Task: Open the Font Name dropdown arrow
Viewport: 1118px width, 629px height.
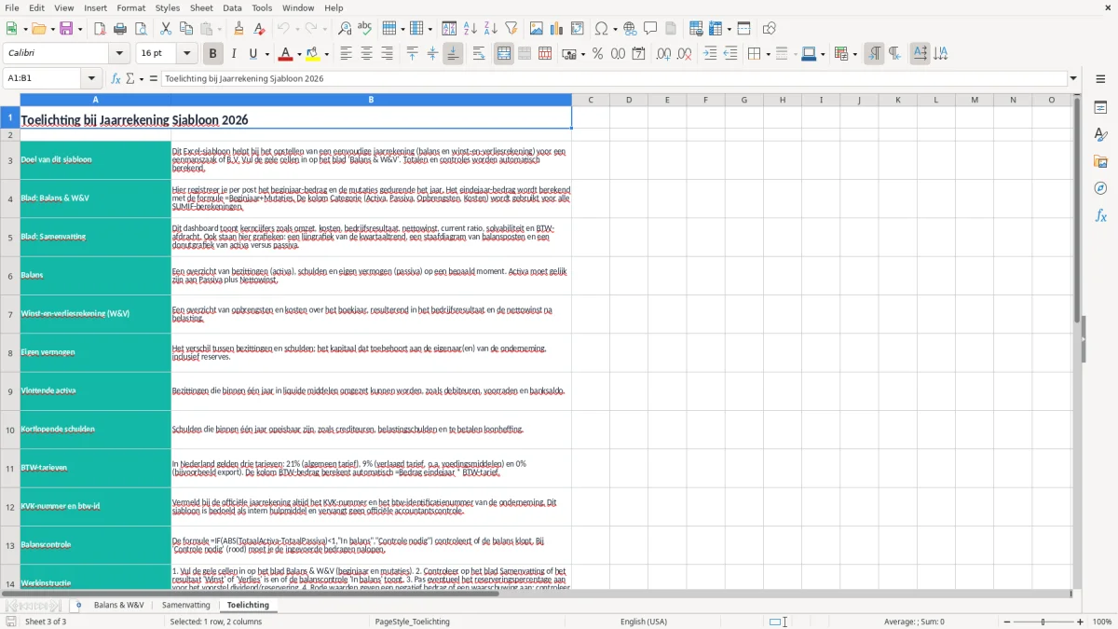Action: coord(118,54)
